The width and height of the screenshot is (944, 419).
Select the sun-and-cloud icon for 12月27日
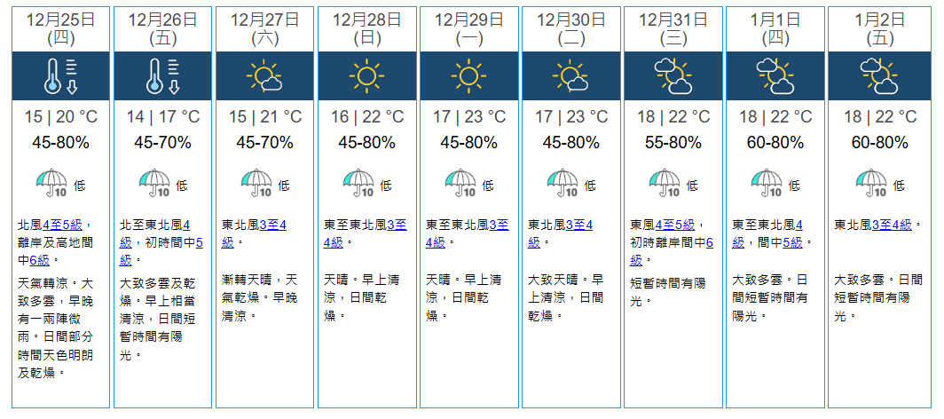pyautogui.click(x=264, y=76)
